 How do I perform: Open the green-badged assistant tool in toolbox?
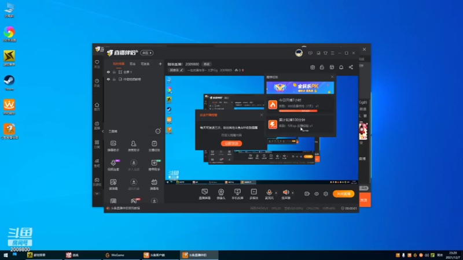[x=154, y=165]
